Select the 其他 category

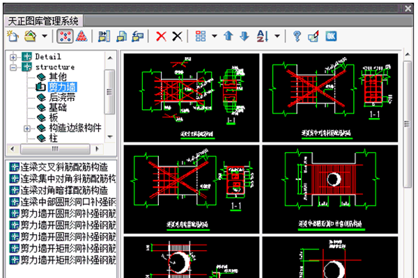click(58, 77)
